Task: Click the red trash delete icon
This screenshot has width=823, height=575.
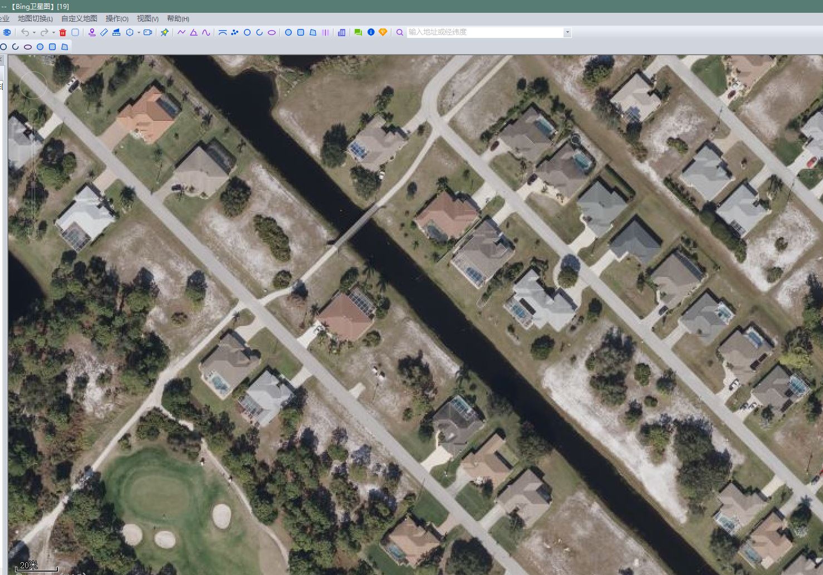Action: (x=63, y=33)
